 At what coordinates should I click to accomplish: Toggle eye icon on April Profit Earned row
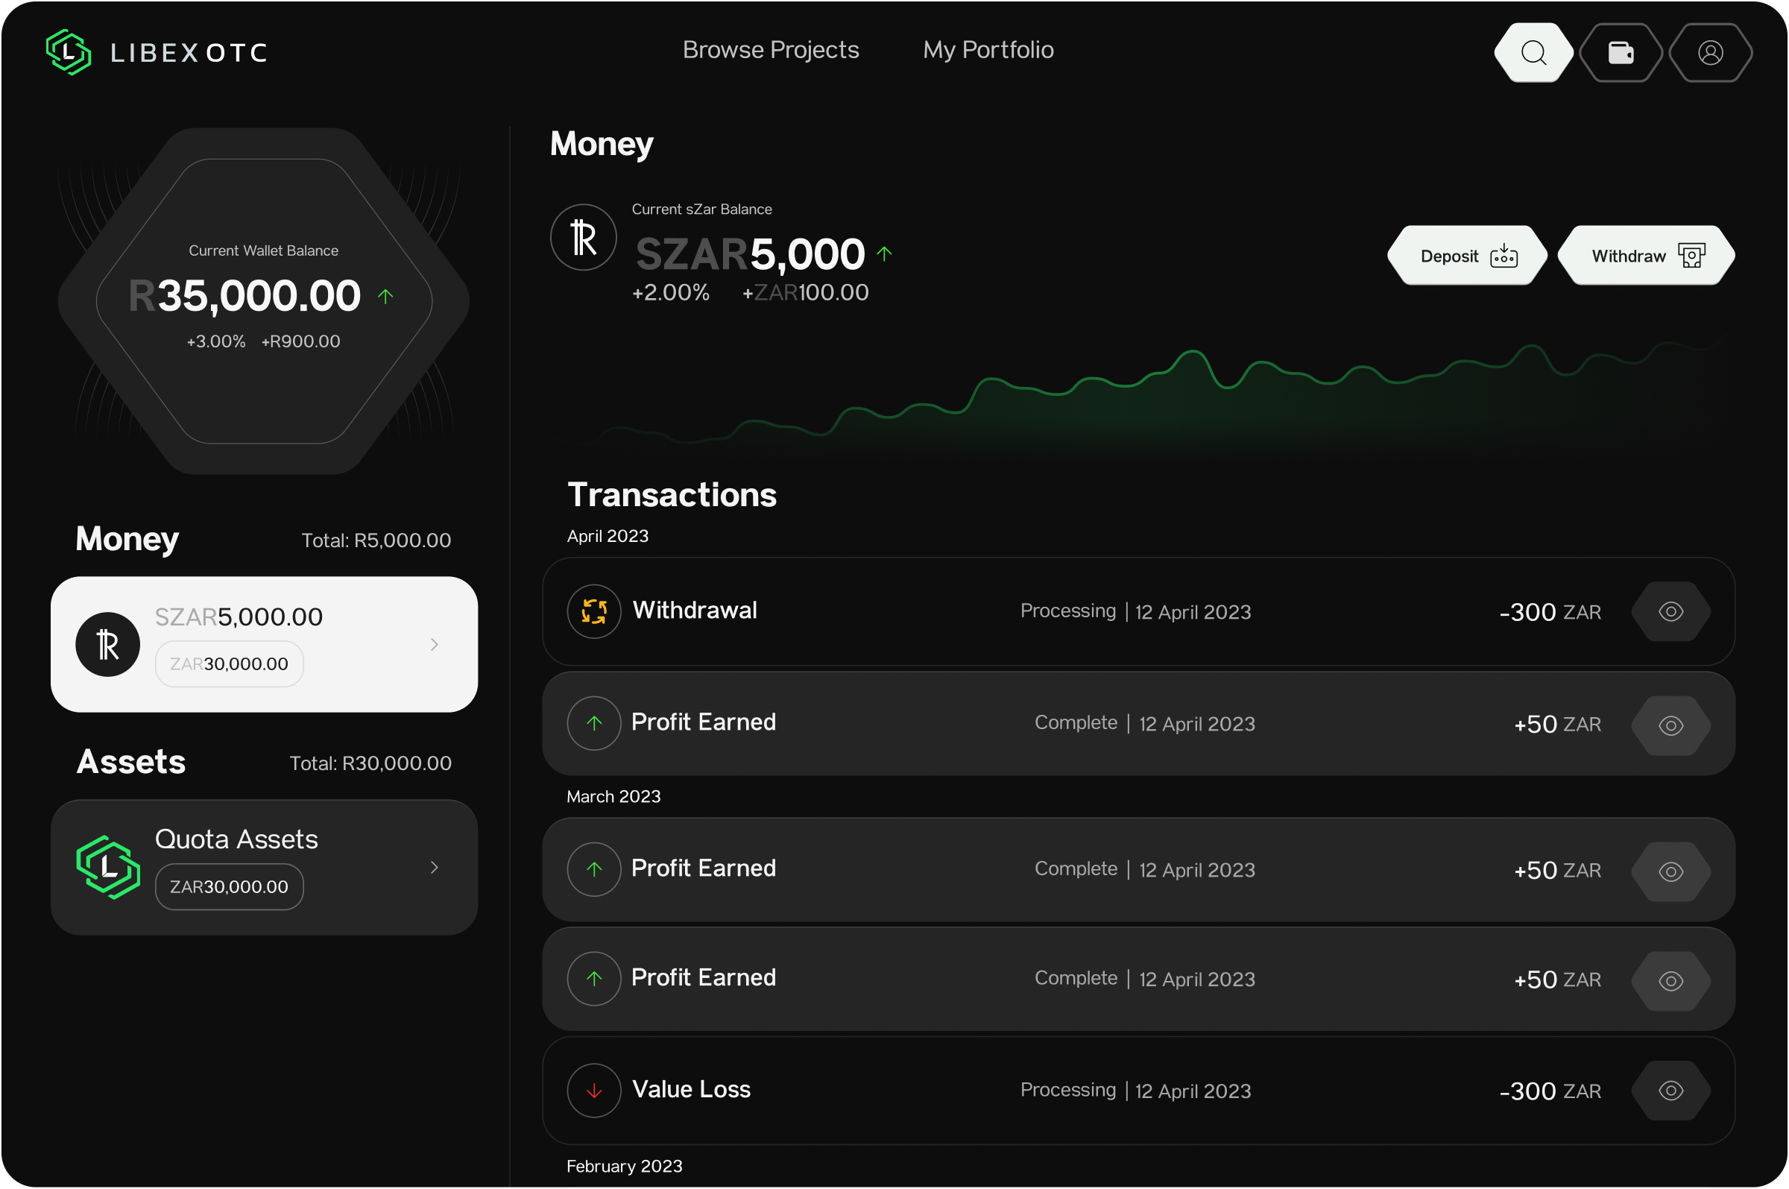(1670, 725)
